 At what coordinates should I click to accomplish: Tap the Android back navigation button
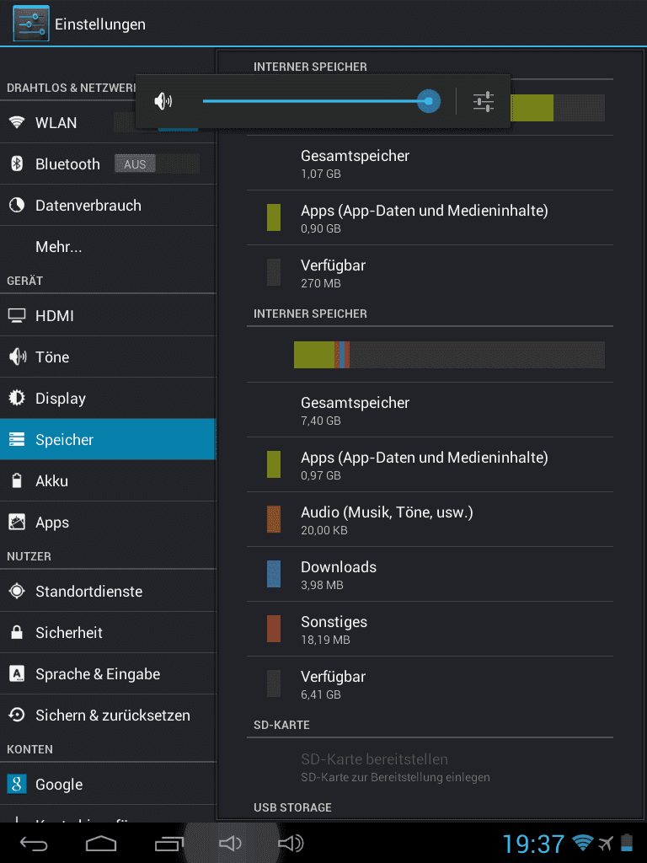(x=34, y=843)
